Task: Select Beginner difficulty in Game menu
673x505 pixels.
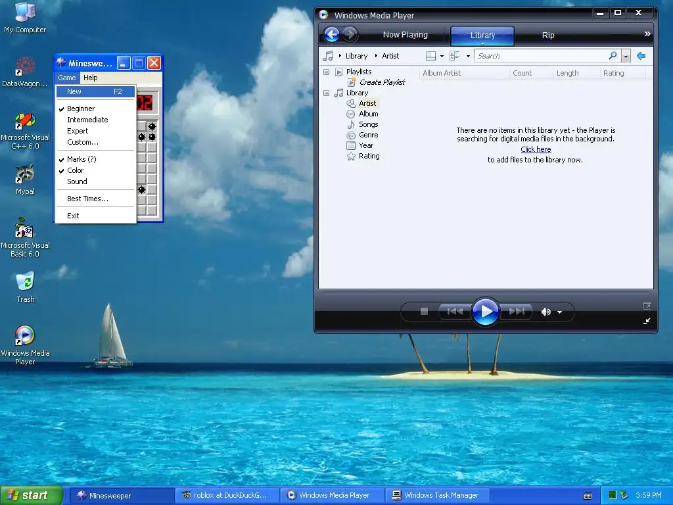Action: point(96,108)
